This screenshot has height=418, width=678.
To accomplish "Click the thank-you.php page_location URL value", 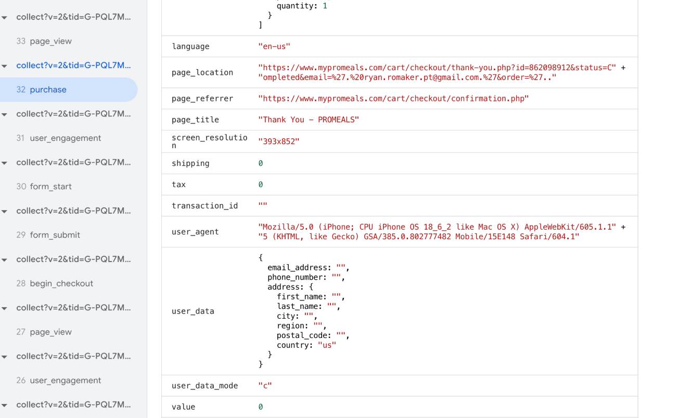I will [442, 72].
